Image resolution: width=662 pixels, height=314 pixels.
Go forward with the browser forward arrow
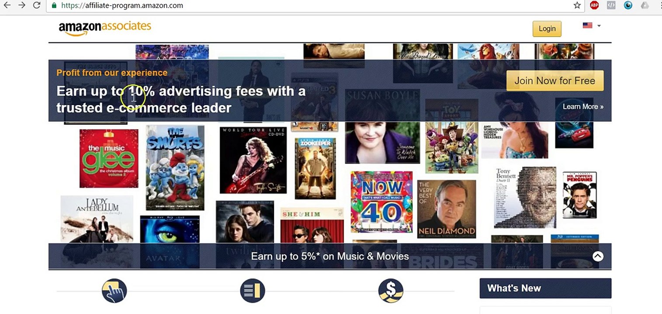pyautogui.click(x=22, y=5)
